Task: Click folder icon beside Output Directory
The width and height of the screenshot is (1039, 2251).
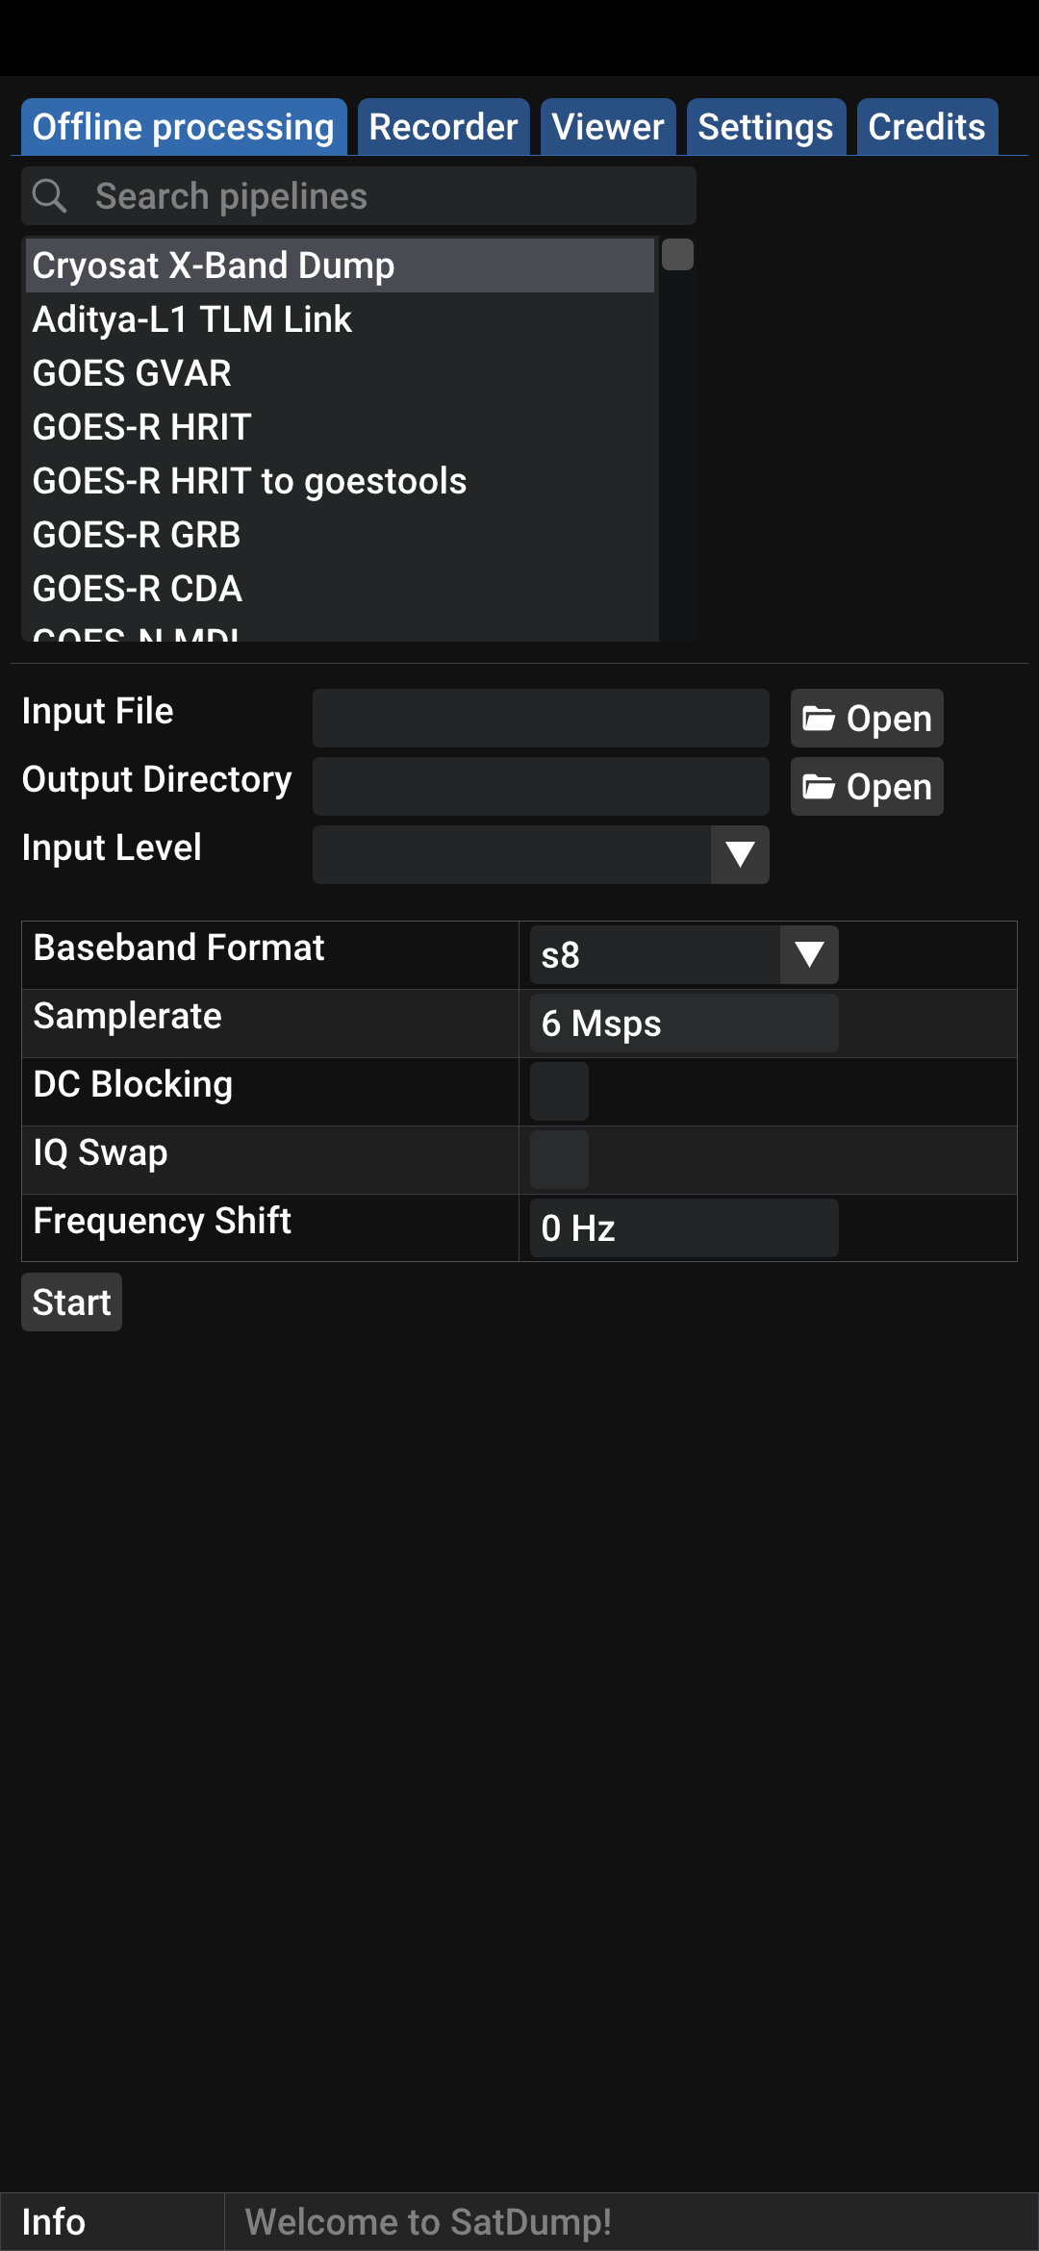Action: (x=819, y=787)
